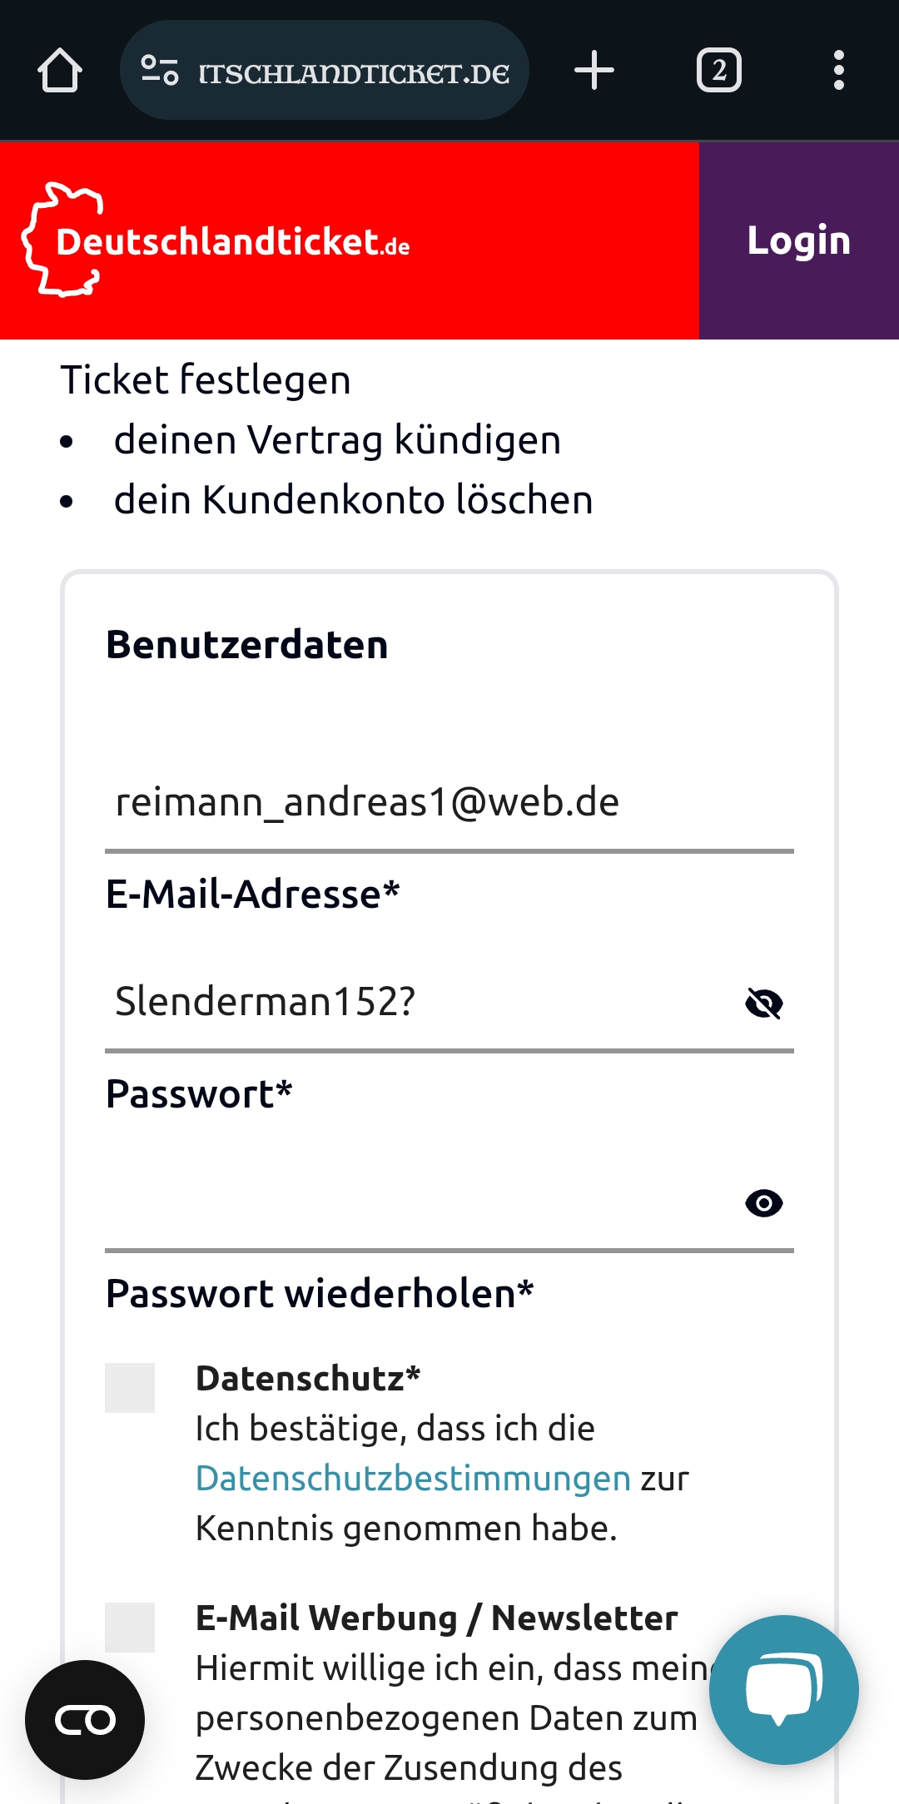Image resolution: width=899 pixels, height=1804 pixels.
Task: Hide the password with crossed-eye icon
Action: click(x=764, y=1003)
